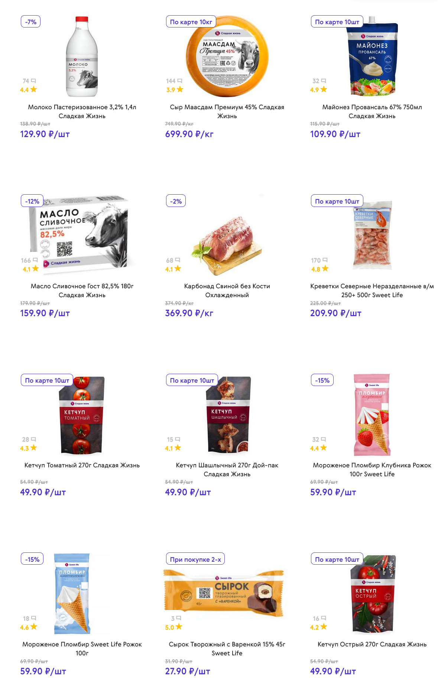Click the comments icon with 170 on shrimp
Screen dimensions: 438x691
(x=325, y=260)
